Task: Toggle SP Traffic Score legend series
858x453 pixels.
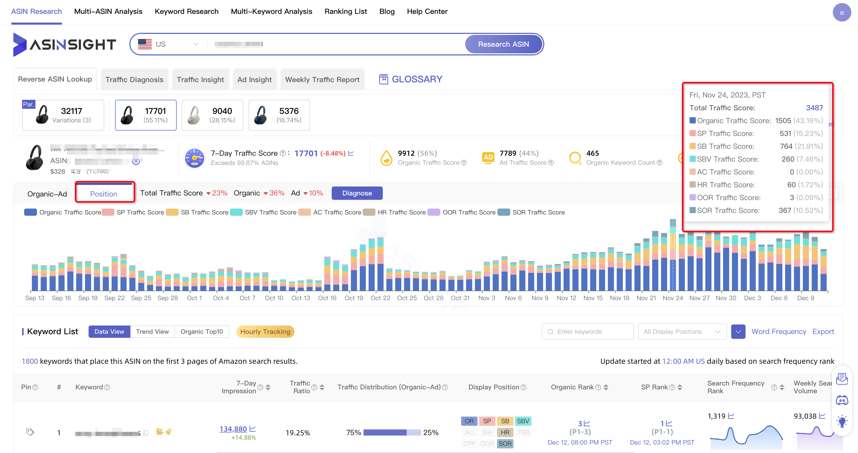Action: tap(133, 212)
